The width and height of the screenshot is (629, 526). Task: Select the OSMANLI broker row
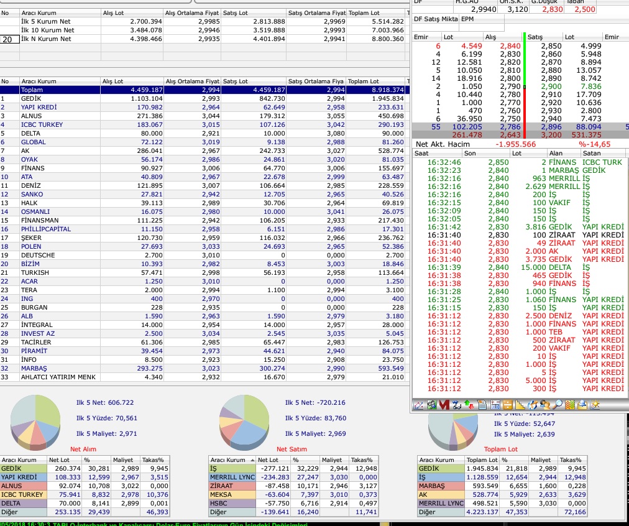coord(204,212)
